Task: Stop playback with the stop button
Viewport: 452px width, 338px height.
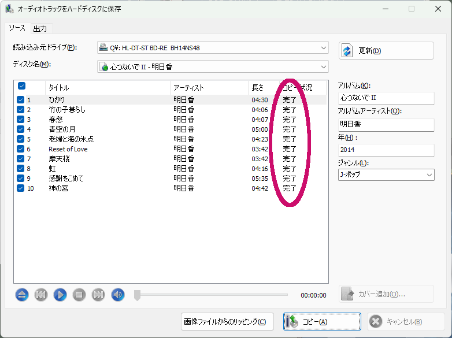Action: click(x=79, y=295)
